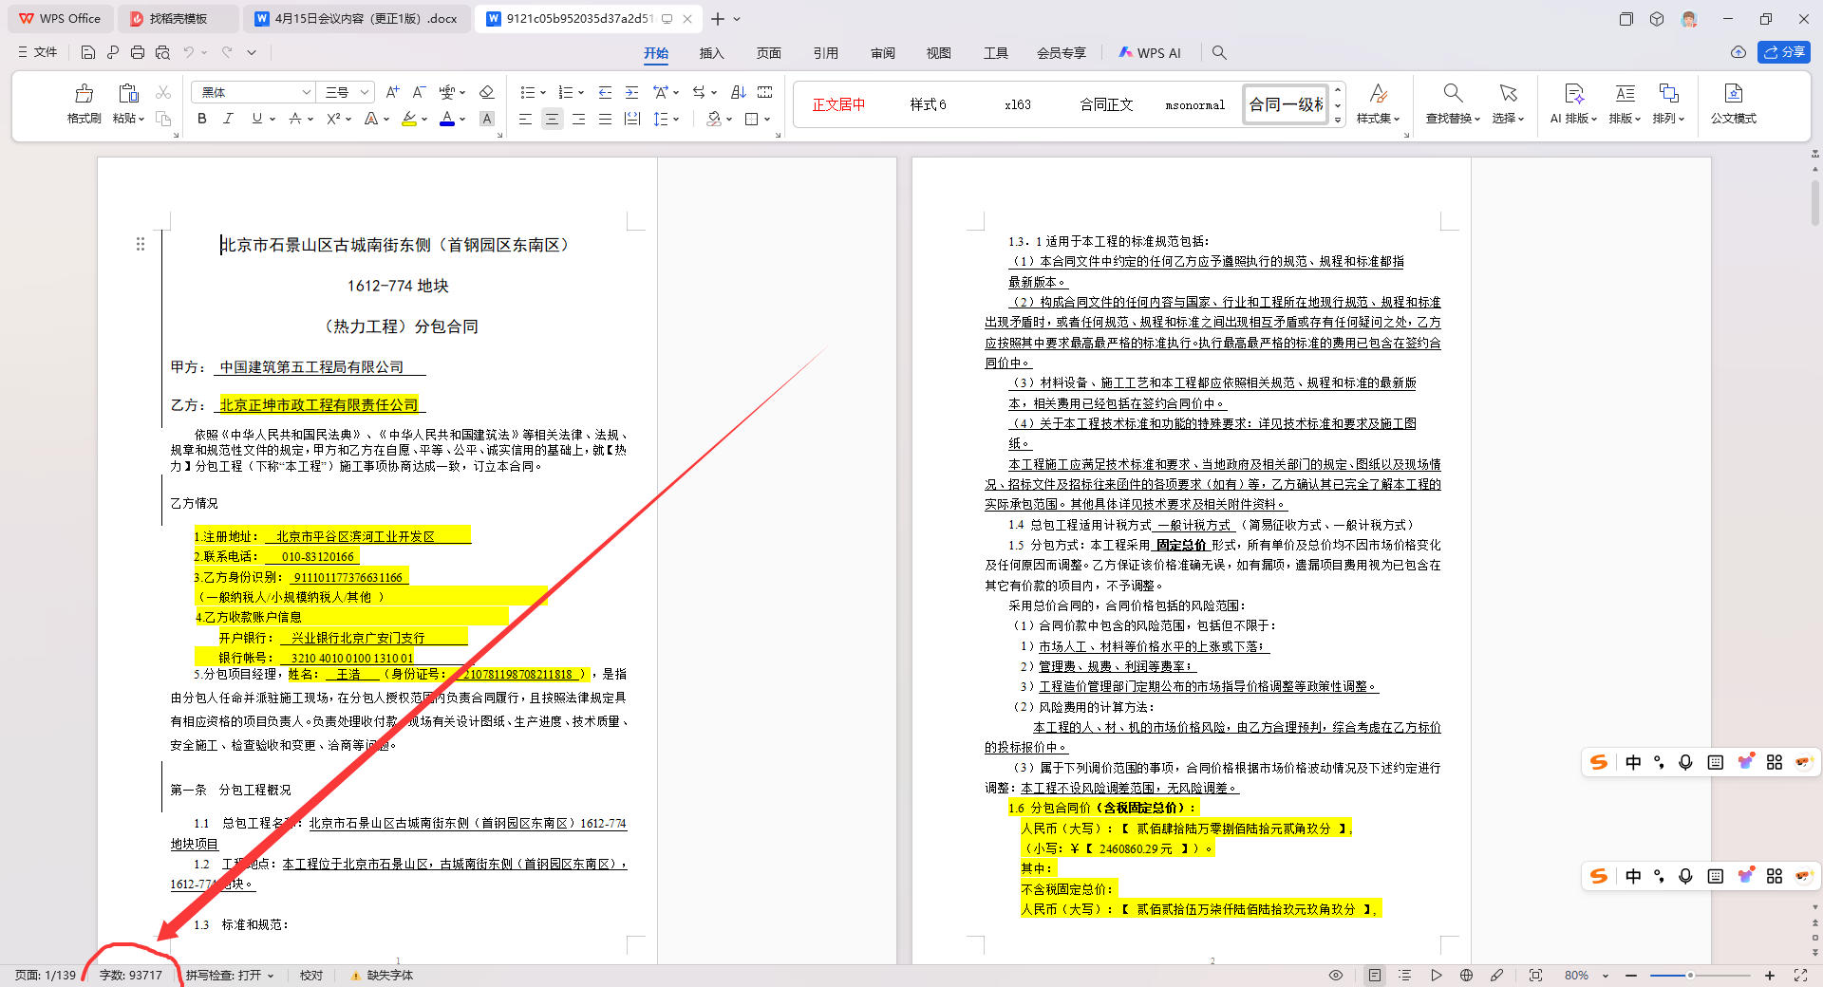Viewport: 1823px width, 987px height.
Task: Zoom out with the minus icon
Action: 1631,976
